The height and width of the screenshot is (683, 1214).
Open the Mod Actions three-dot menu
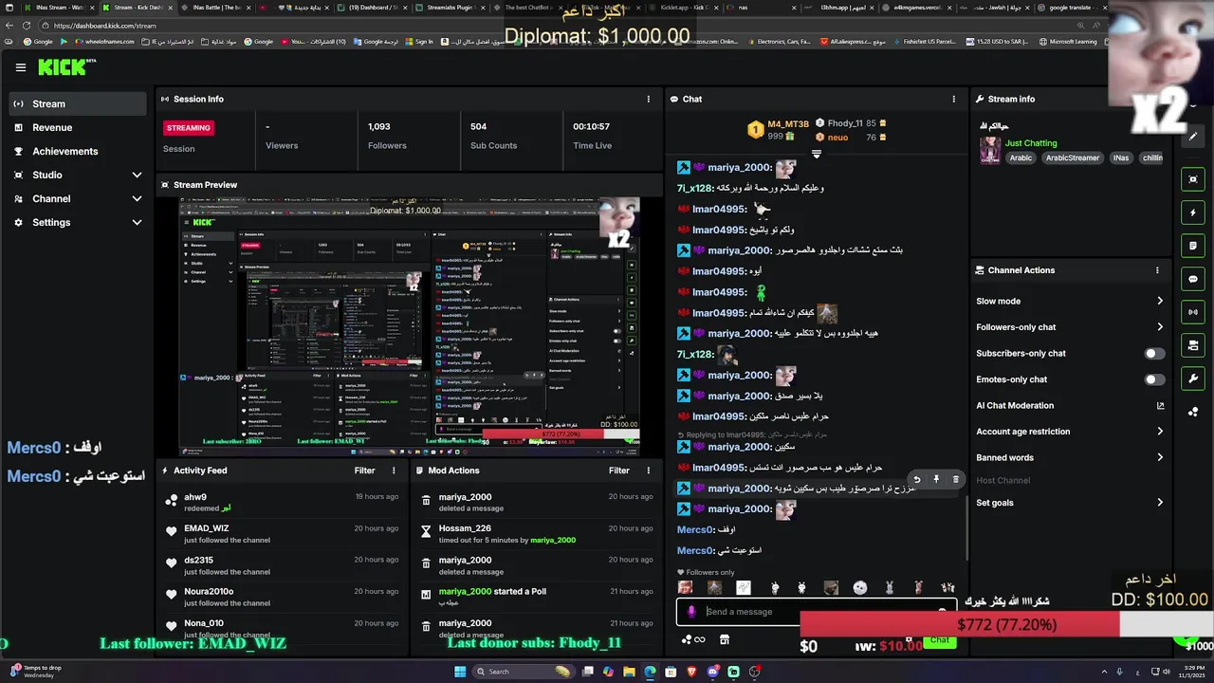tap(649, 471)
